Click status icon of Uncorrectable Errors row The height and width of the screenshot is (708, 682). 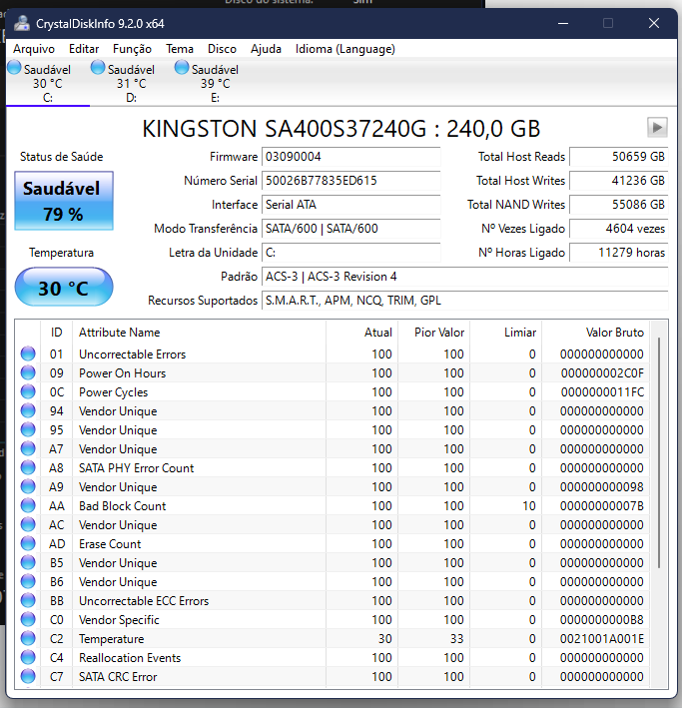point(28,354)
